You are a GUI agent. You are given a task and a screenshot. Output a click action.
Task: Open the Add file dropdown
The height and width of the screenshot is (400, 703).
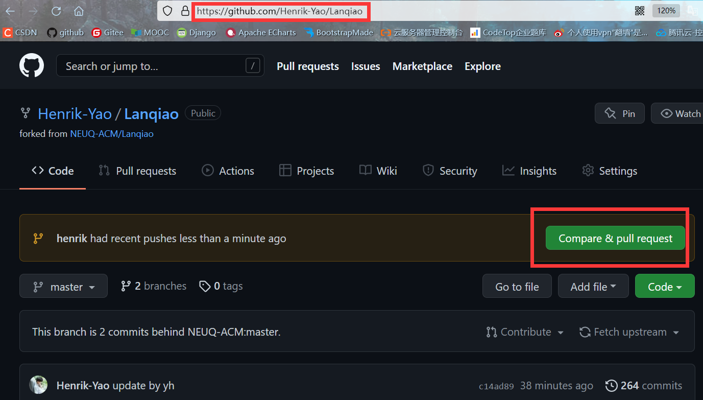coord(593,286)
